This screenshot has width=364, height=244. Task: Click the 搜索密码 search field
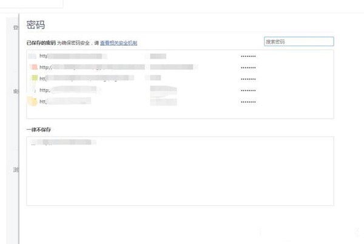click(298, 41)
